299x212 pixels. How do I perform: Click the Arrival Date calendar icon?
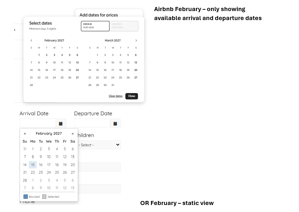pyautogui.click(x=61, y=124)
